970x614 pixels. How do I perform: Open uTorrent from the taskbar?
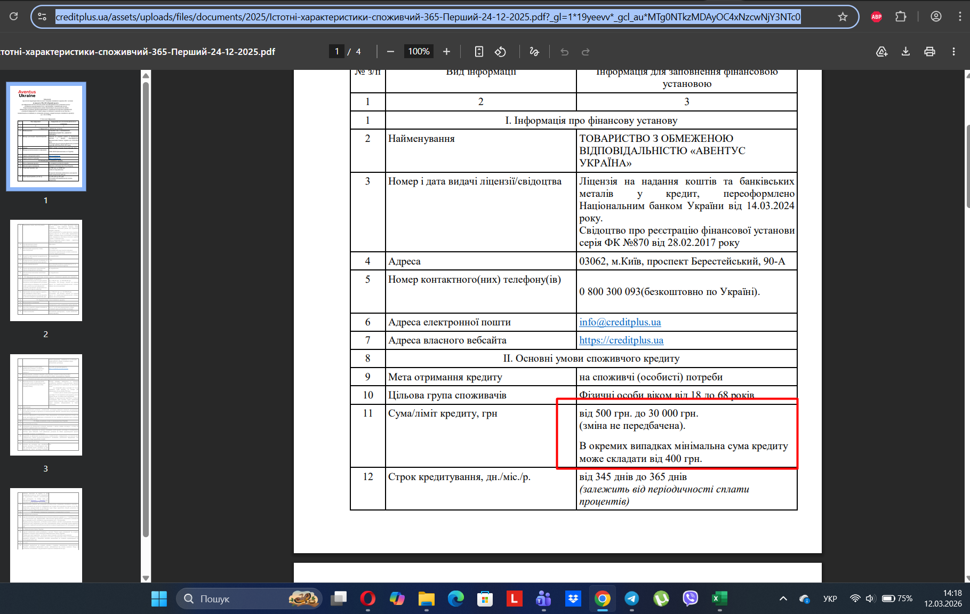tap(661, 599)
